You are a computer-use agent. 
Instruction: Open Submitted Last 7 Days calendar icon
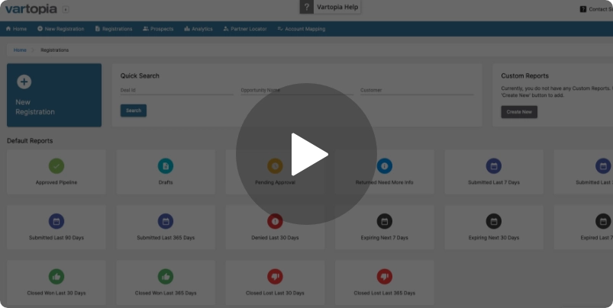point(494,166)
